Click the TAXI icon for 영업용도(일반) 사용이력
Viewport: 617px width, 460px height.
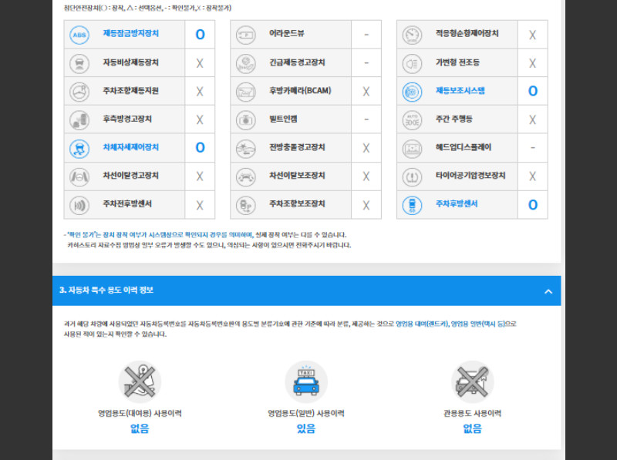pos(305,381)
